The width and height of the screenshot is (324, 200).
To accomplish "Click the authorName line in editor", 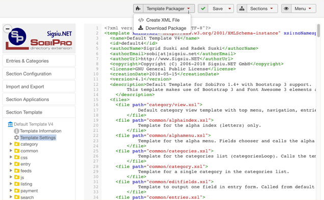I will click(184, 48).
